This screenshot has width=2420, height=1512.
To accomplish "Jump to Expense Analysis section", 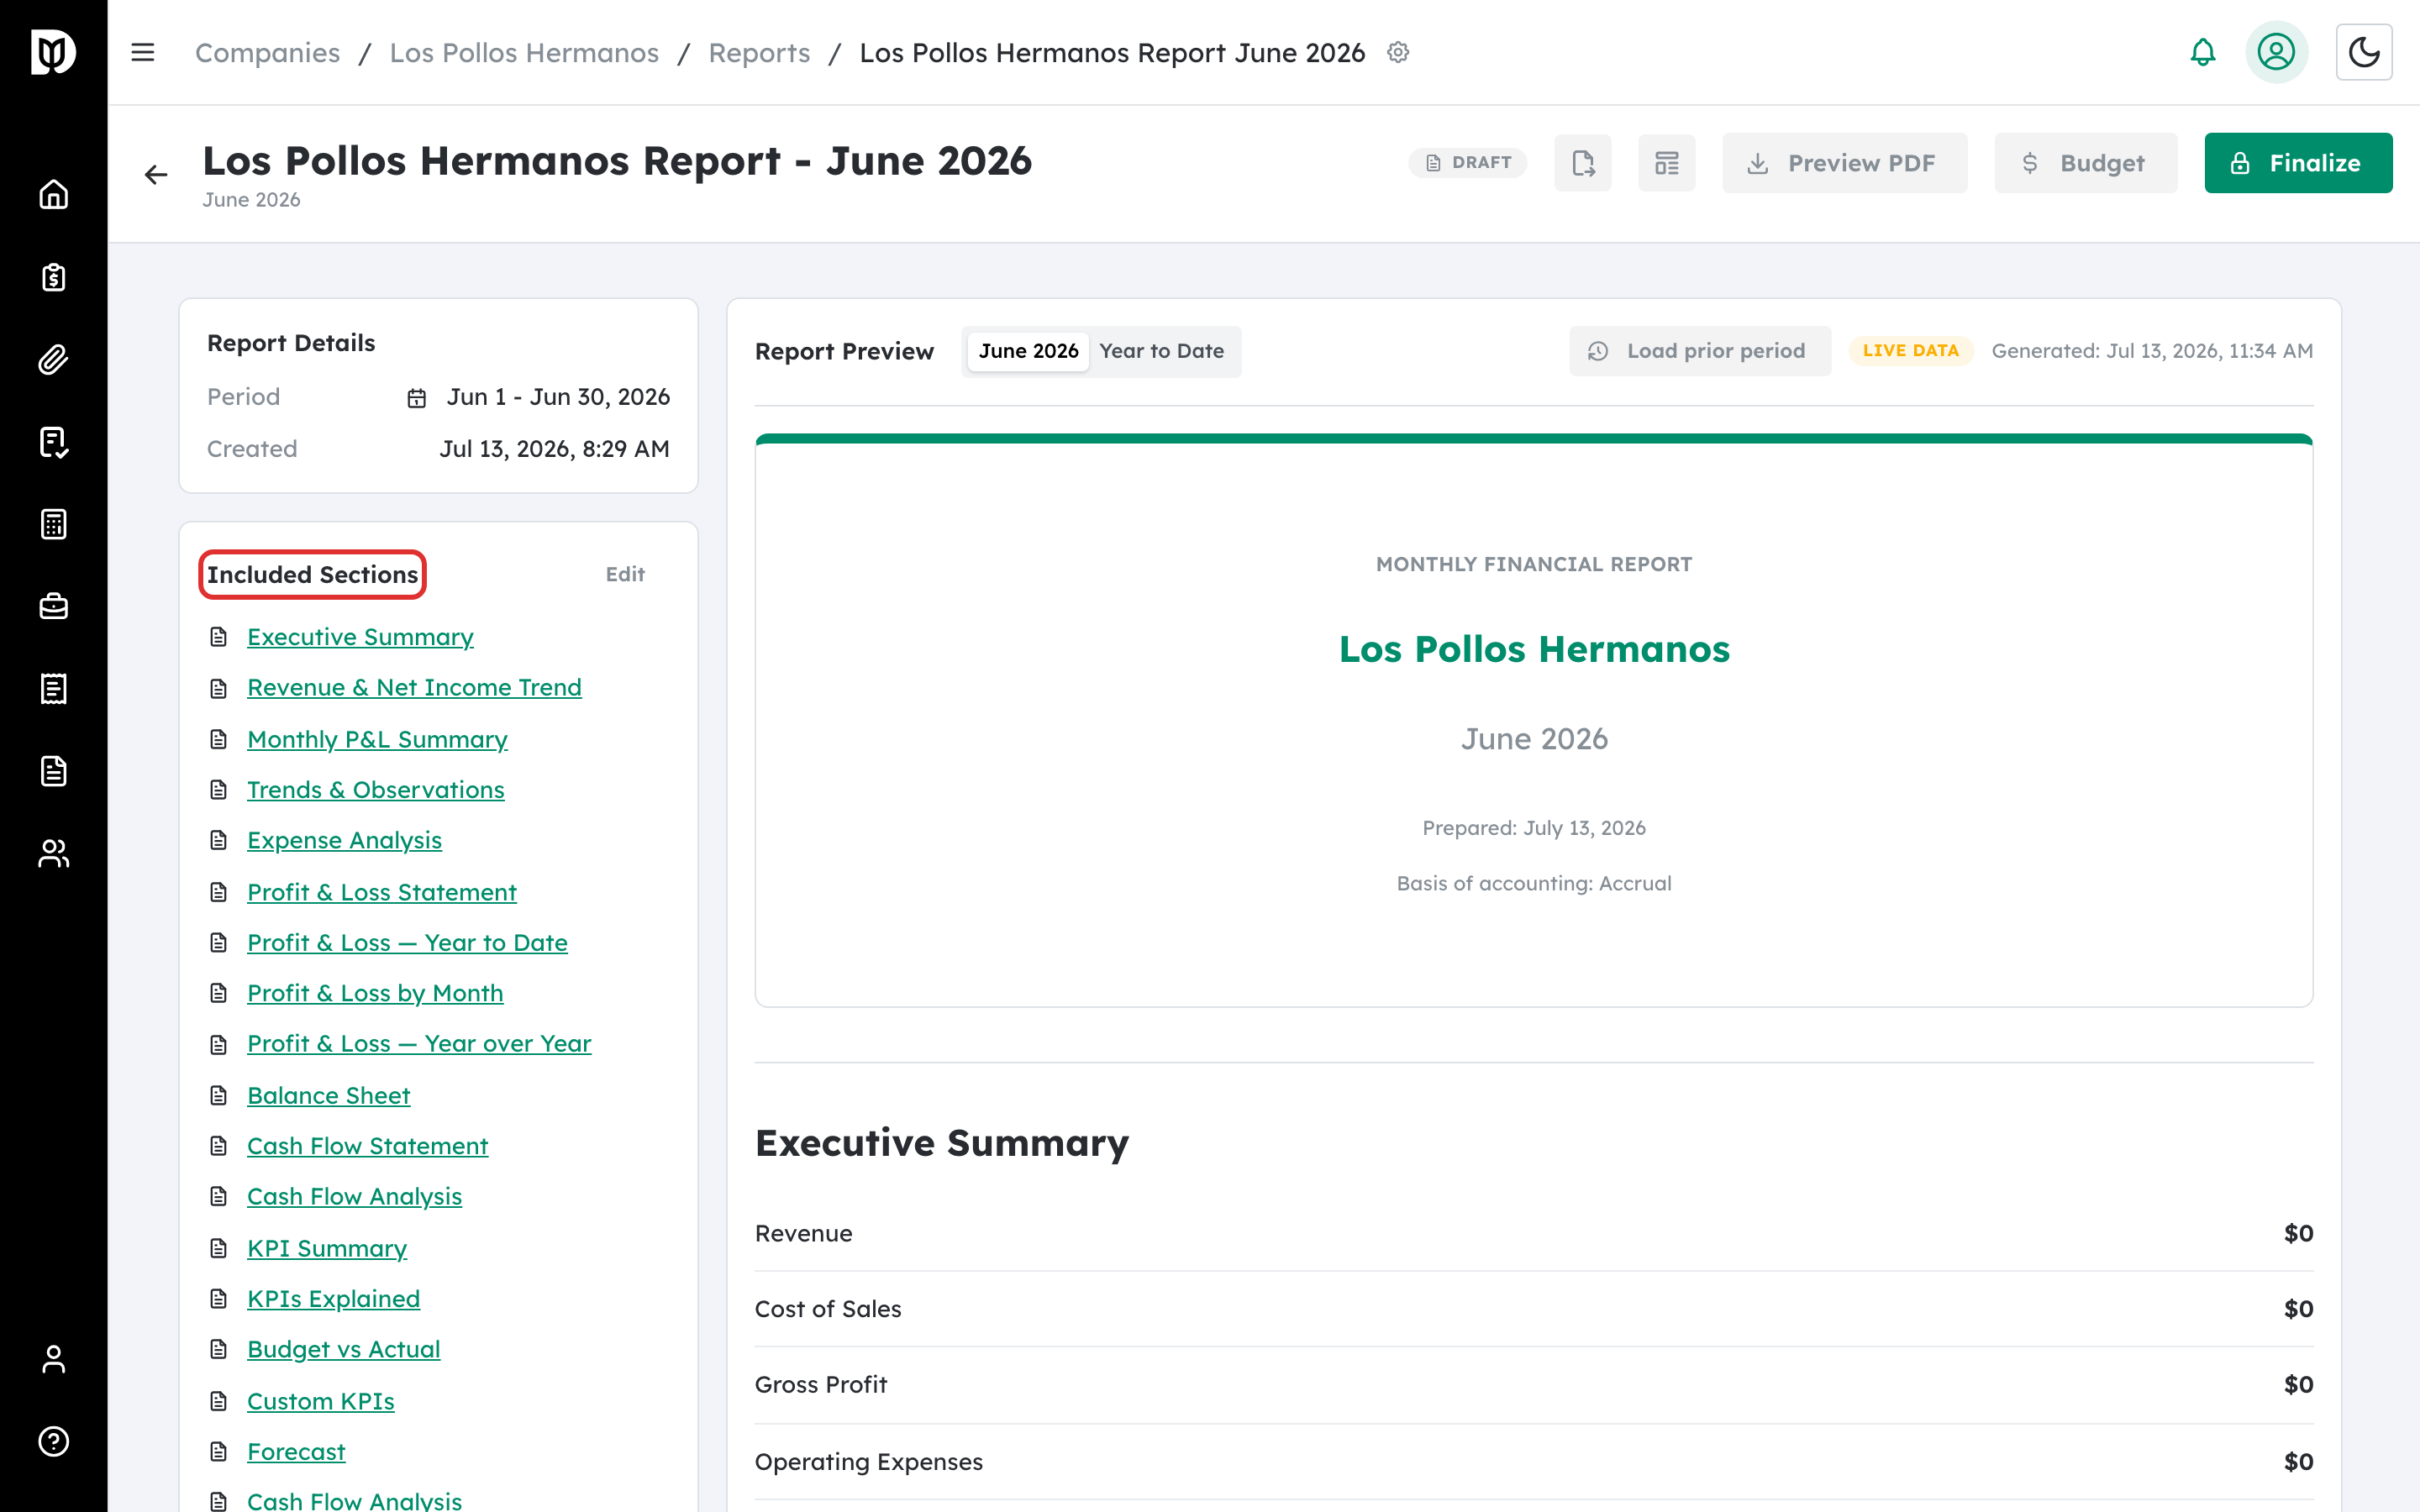I will (344, 840).
